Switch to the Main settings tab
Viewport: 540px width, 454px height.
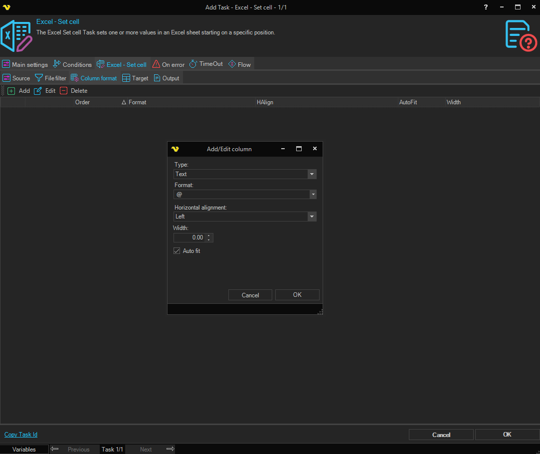pos(25,64)
